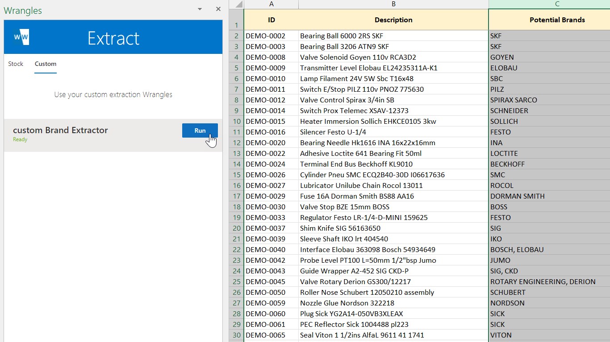
Task: Select cell DEMO-0045
Action: (272, 281)
